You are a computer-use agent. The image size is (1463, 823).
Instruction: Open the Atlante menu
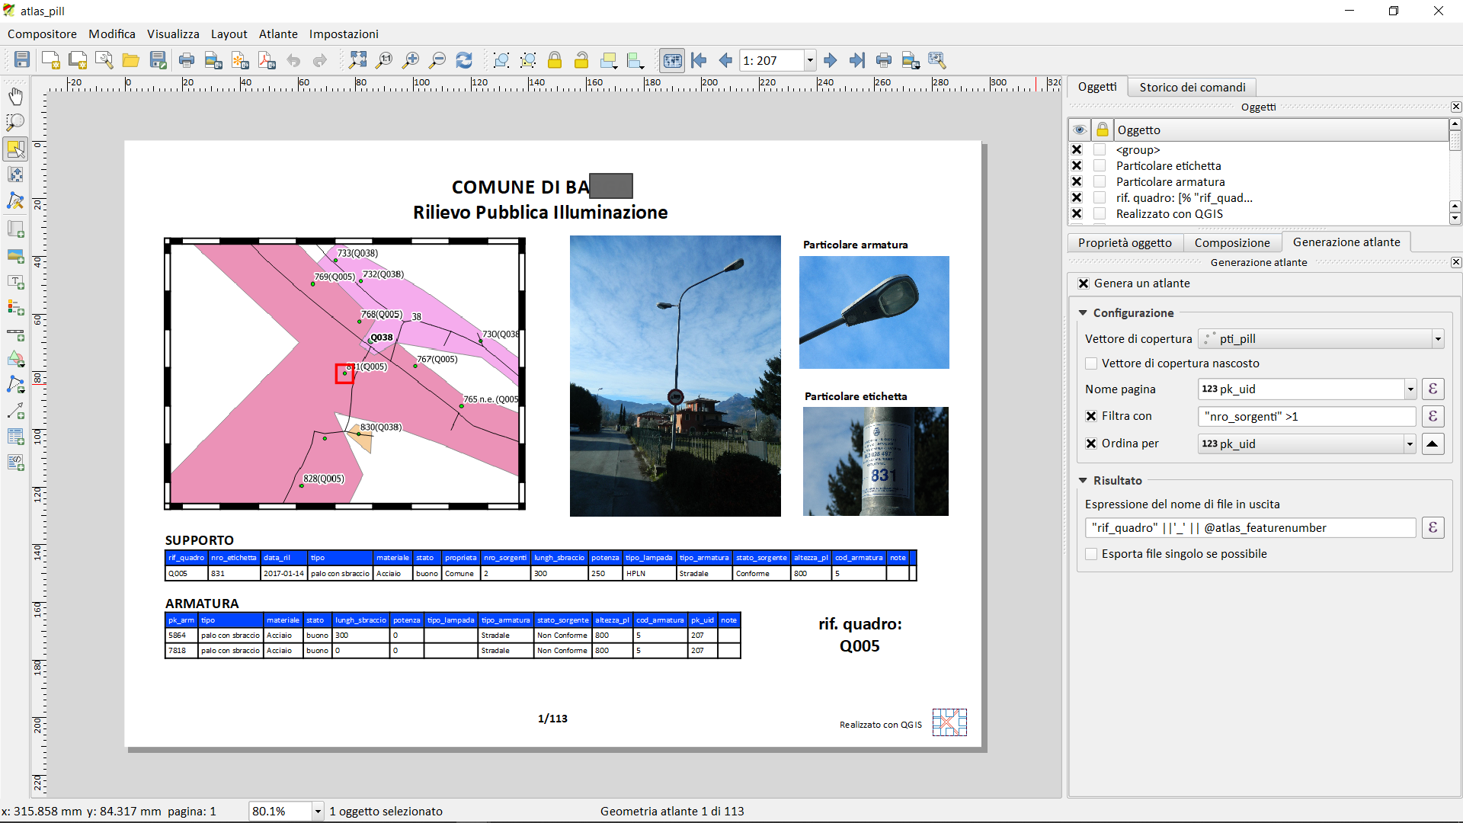(277, 34)
